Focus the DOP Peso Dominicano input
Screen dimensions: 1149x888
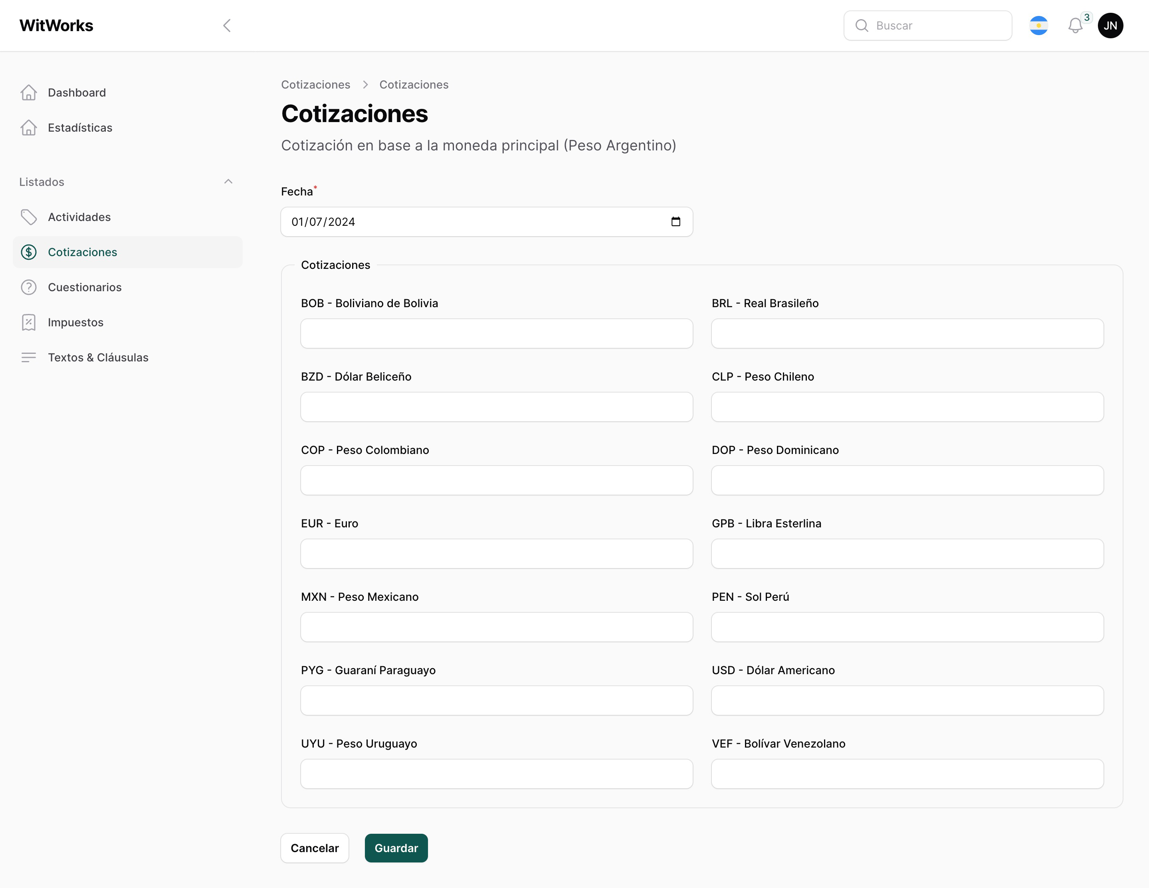[907, 480]
